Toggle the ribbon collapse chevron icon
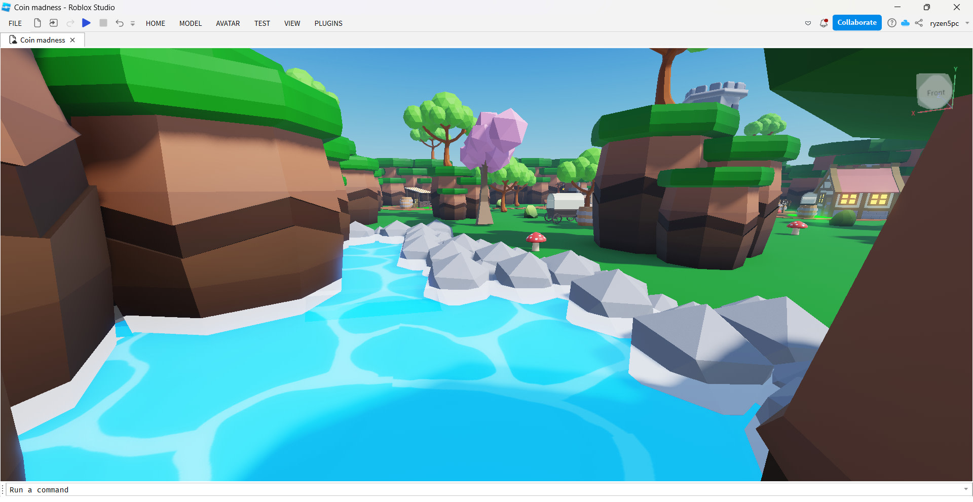This screenshot has width=973, height=502. pyautogui.click(x=808, y=23)
